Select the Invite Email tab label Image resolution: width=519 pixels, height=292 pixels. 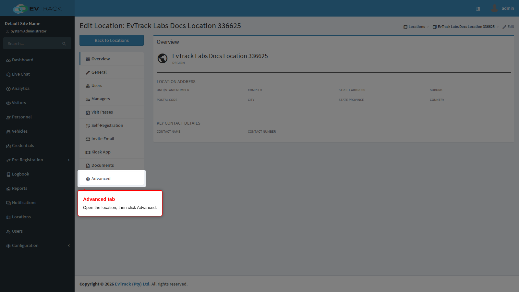[x=103, y=139]
